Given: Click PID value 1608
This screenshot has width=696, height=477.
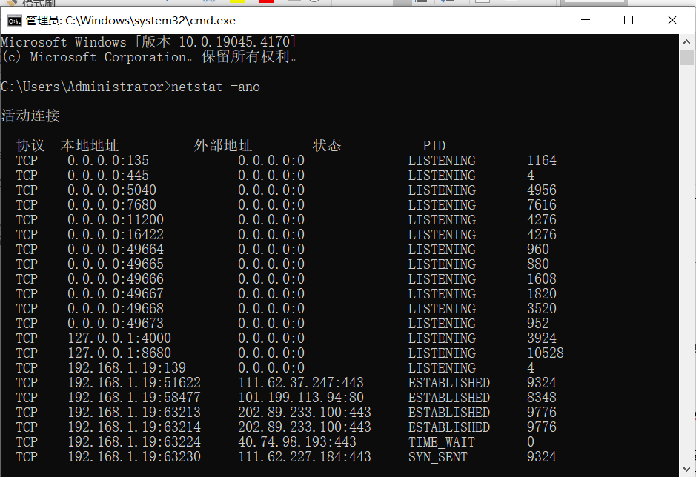Looking at the screenshot, I should pos(542,279).
